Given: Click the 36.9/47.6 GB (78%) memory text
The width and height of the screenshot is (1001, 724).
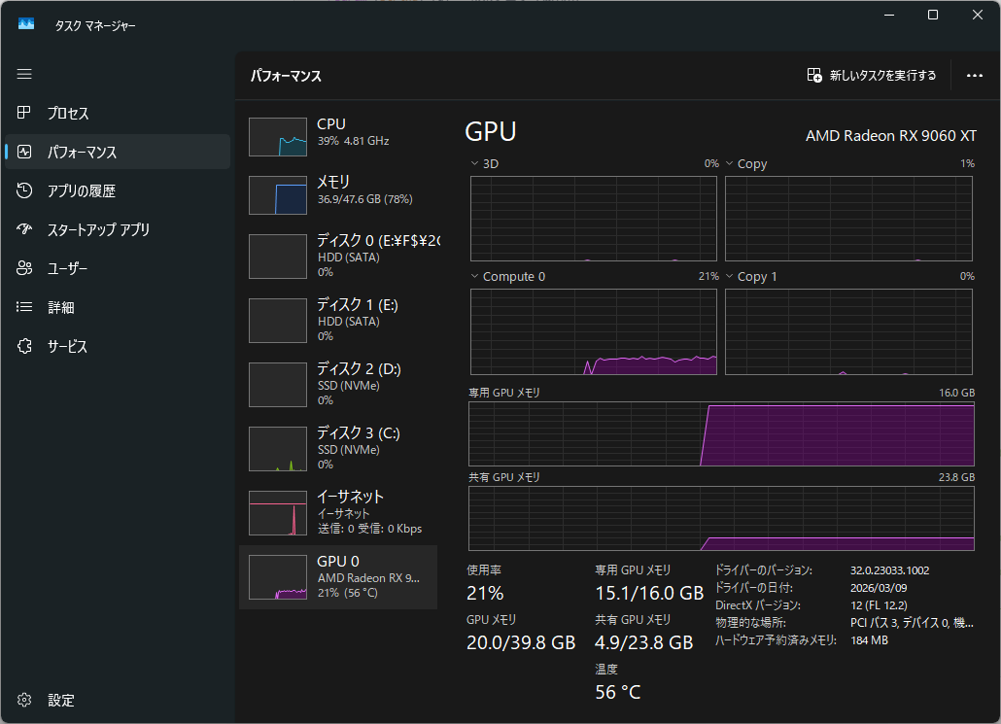Looking at the screenshot, I should coord(365,199).
